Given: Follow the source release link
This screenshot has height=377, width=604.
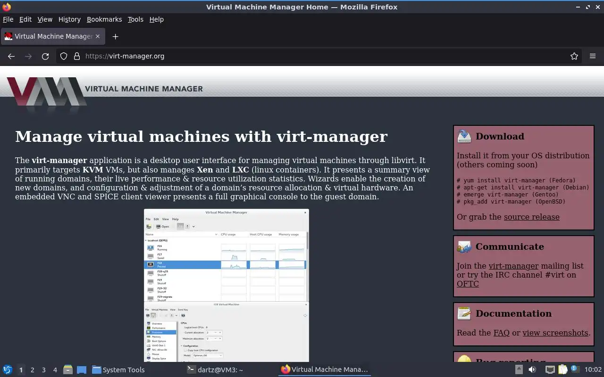Looking at the screenshot, I should [532, 217].
